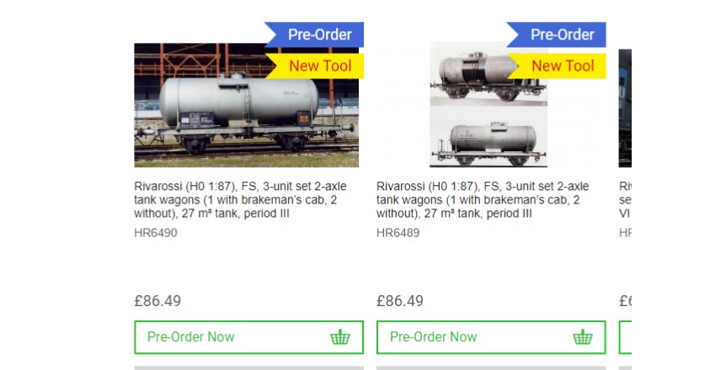This screenshot has height=370, width=726.
Task: Click the cut-off third product title
Action: (x=625, y=199)
